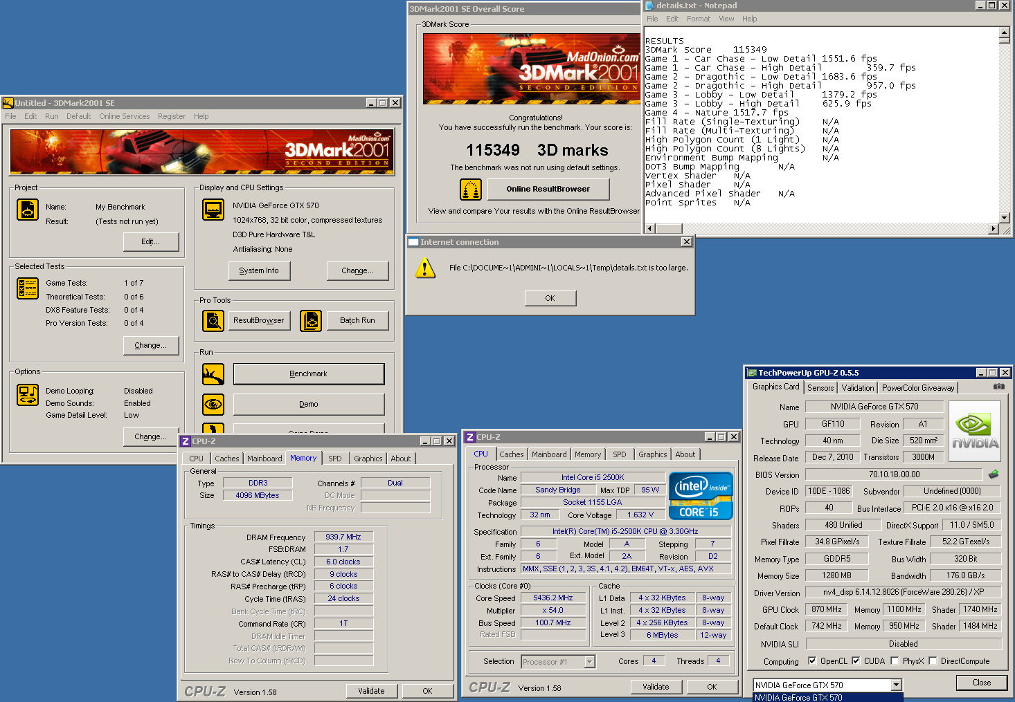Image resolution: width=1015 pixels, height=702 pixels.
Task: Click the Options icon beside Demo Looping
Action: [28, 395]
